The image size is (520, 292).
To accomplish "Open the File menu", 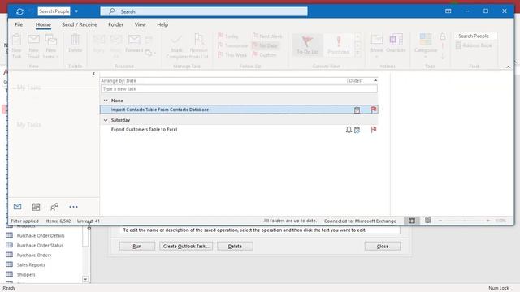I will [19, 24].
